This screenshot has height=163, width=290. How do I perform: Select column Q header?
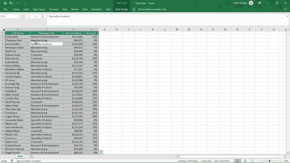(225, 29)
